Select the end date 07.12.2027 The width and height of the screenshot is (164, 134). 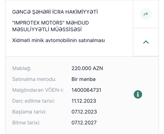click(84, 123)
